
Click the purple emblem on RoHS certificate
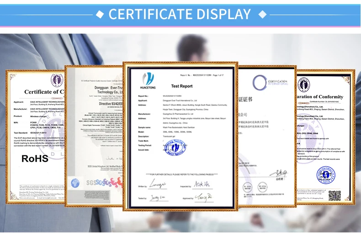[57, 80]
